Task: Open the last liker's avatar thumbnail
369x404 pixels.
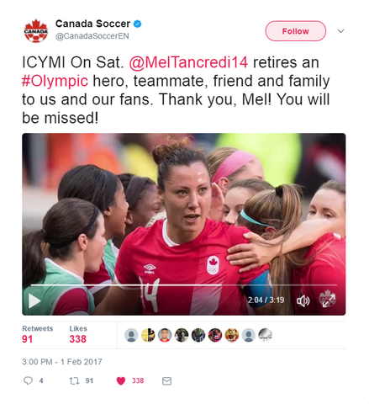Action: (x=266, y=335)
